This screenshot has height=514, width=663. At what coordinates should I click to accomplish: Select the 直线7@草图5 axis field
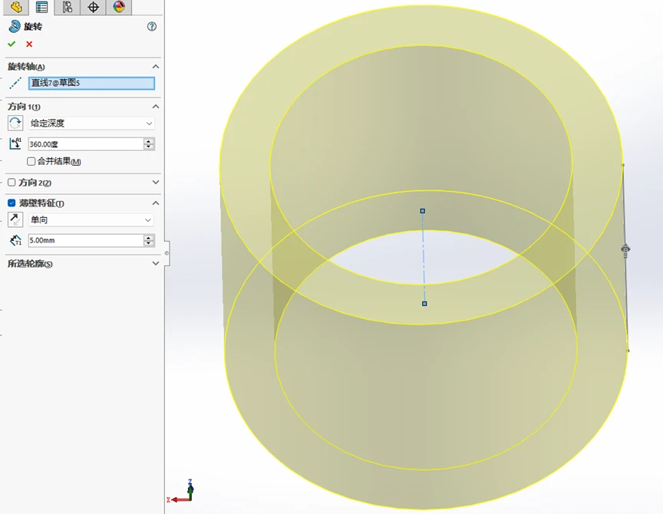pyautogui.click(x=92, y=84)
